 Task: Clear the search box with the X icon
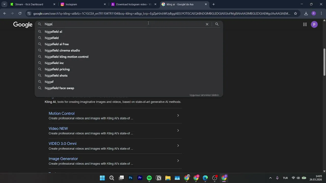207,24
